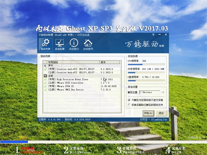Click version 5.2.3633.0 of [专用] Creative
This screenshot has height=155, width=207.
107,69
